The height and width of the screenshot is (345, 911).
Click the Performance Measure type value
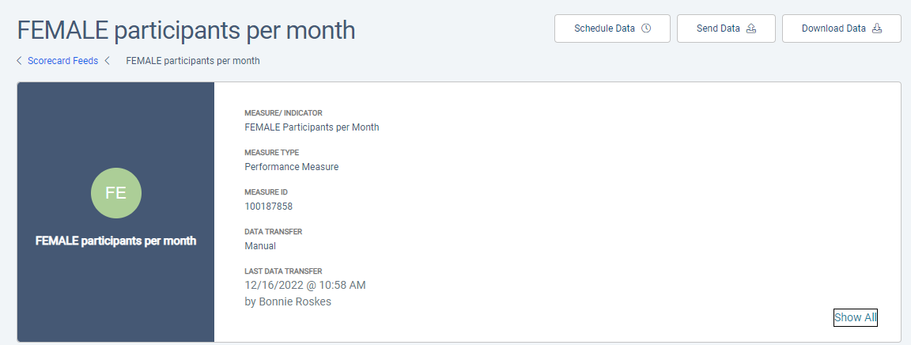291,167
